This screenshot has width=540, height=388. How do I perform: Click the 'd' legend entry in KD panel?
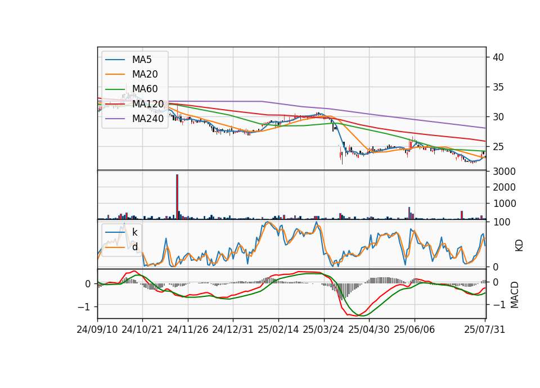click(134, 247)
